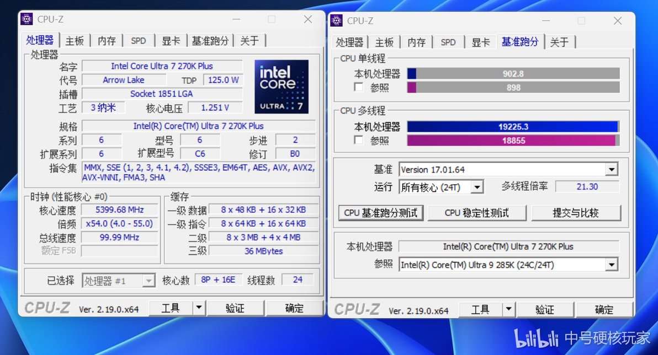Viewport: 658px width, 355px height.
Task: Open 基准跑分 tab in left window
Action: pyautogui.click(x=210, y=41)
